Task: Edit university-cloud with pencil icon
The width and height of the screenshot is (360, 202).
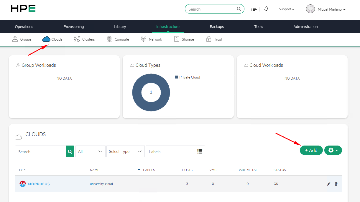Action: 329,184
